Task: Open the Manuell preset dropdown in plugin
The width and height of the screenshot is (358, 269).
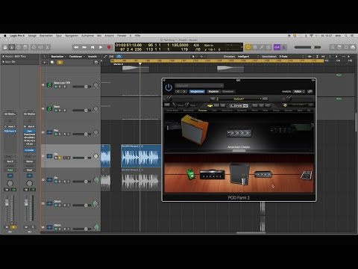Action: pyautogui.click(x=199, y=85)
